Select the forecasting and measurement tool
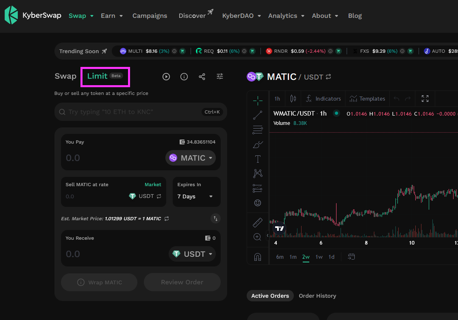 pyautogui.click(x=258, y=188)
